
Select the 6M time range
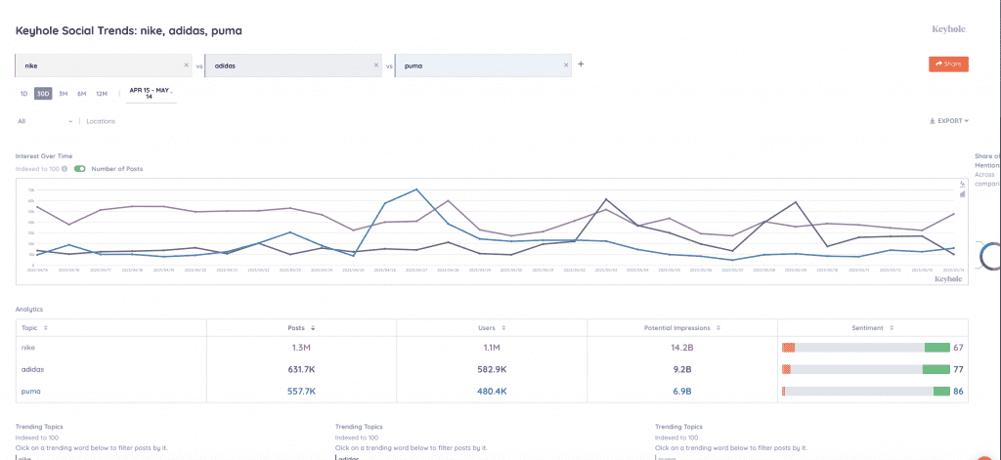[82, 94]
